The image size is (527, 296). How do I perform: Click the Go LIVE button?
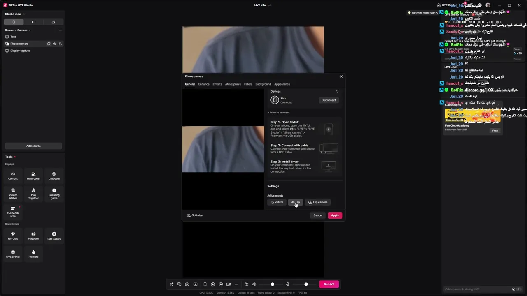[x=329, y=284]
